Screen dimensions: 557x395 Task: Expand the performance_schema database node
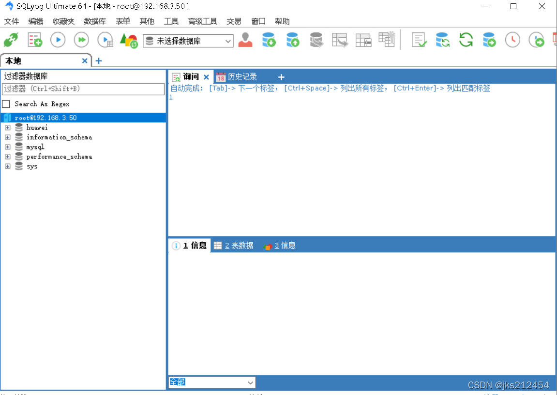click(7, 157)
